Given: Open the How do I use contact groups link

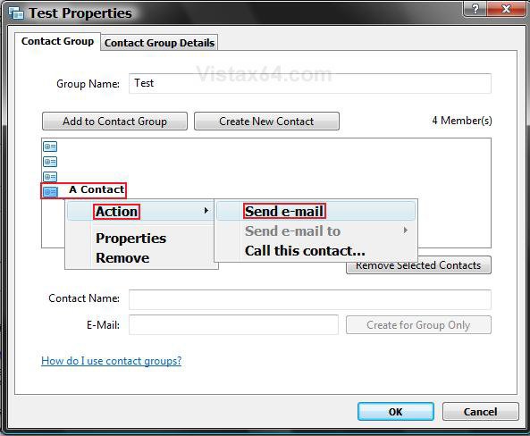Looking at the screenshot, I should (x=111, y=361).
